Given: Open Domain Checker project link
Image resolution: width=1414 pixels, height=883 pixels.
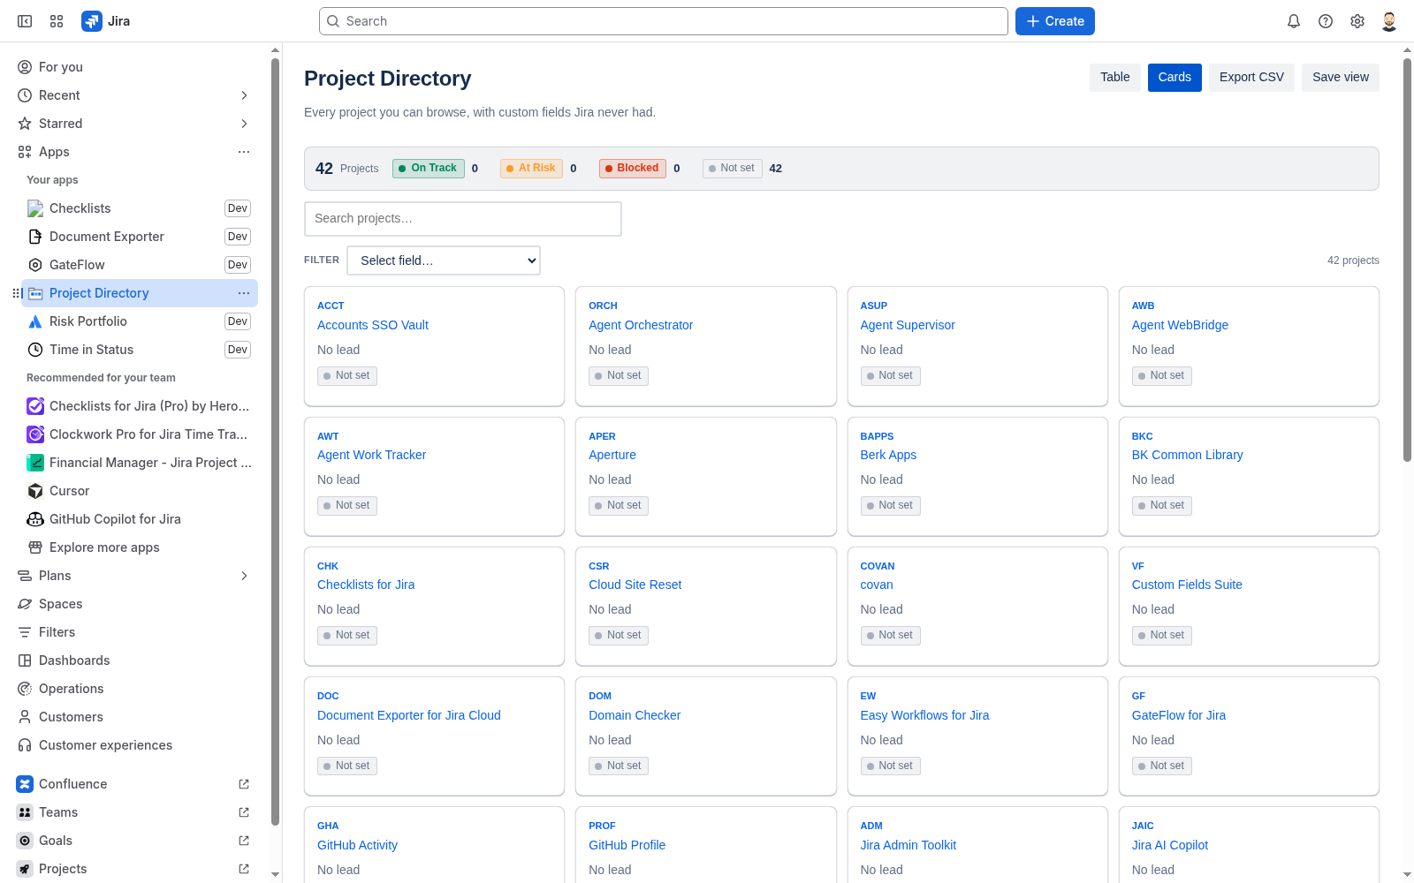Looking at the screenshot, I should tap(635, 715).
